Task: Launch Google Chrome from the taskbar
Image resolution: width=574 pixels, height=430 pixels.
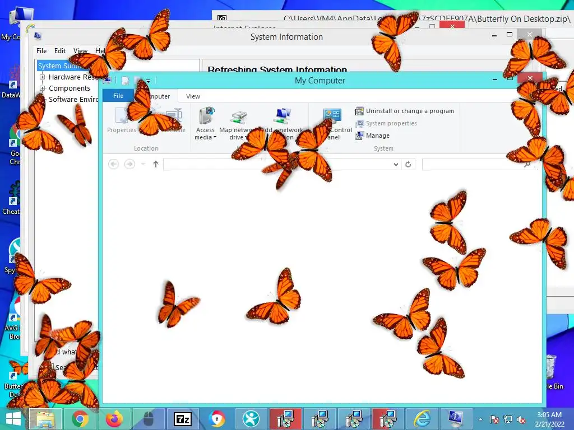Action: 80,419
